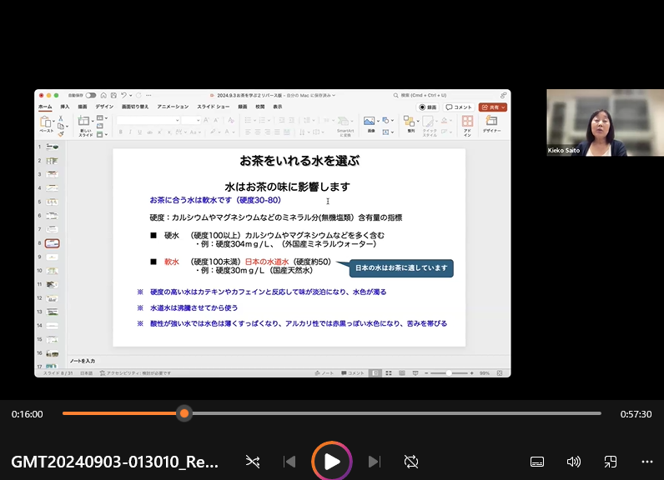Skip to the next track
664x480 pixels.
[375, 462]
